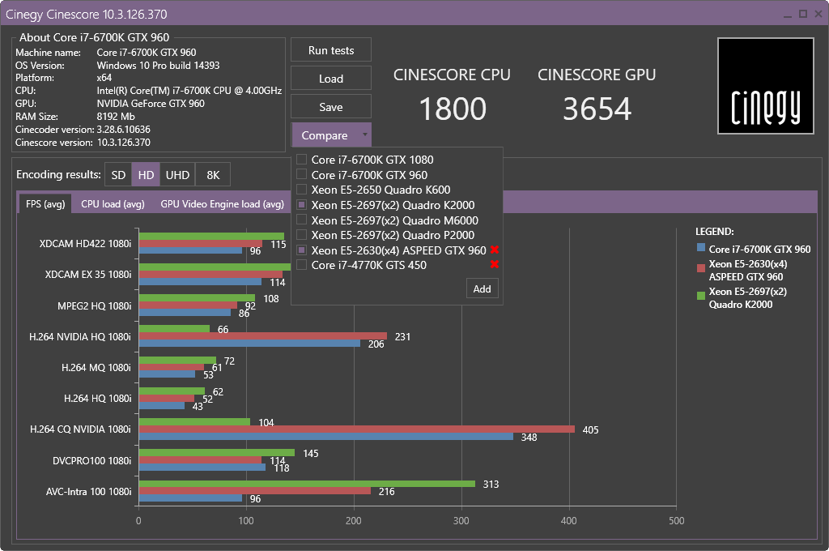Click the Save button

pos(331,107)
